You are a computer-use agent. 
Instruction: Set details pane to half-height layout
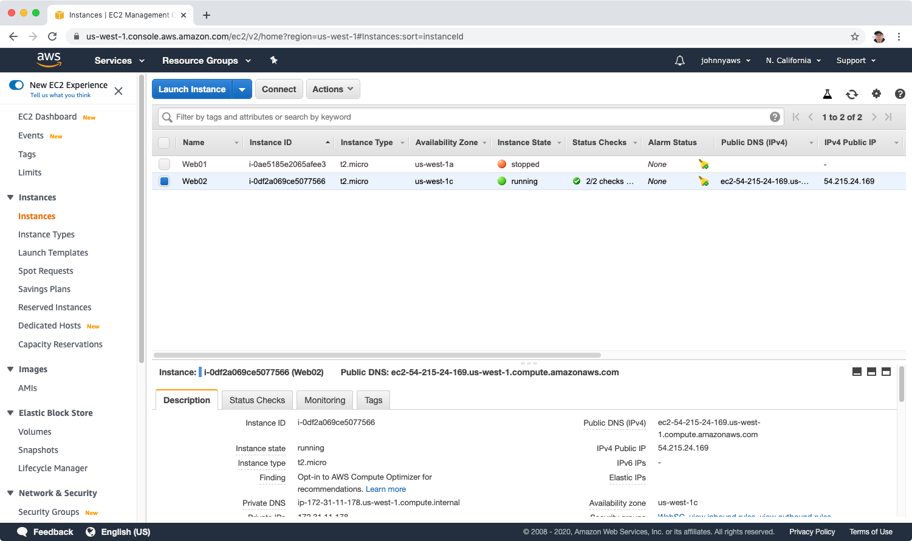click(871, 372)
